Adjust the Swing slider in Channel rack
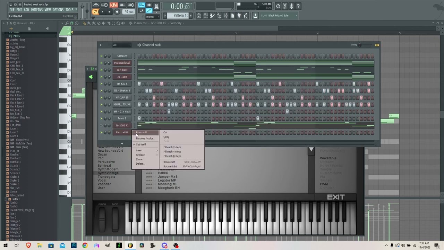 [x=359, y=45]
